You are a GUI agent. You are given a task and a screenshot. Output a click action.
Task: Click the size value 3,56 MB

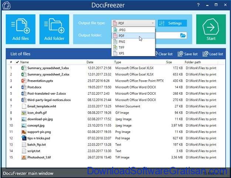click(x=177, y=157)
